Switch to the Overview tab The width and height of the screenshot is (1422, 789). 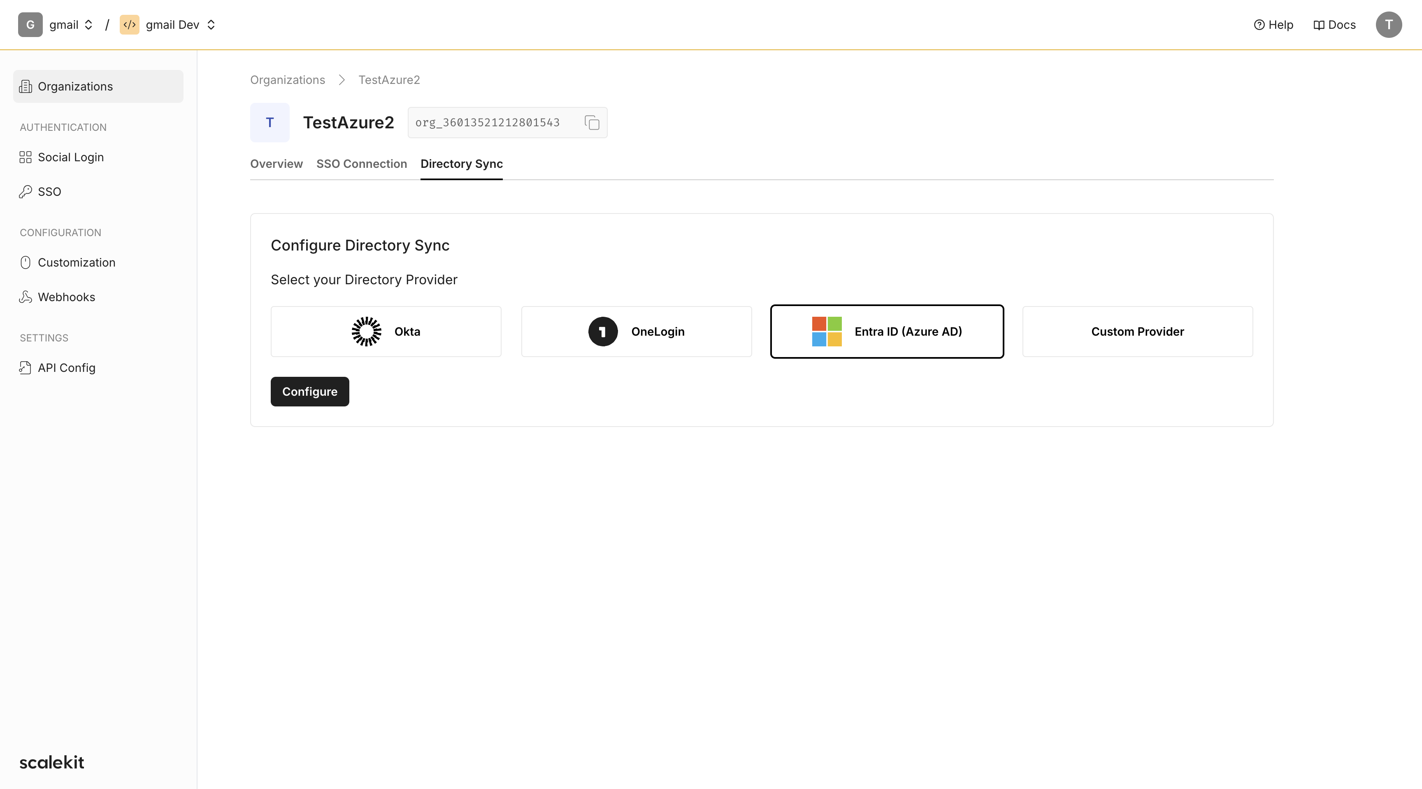[x=276, y=164]
